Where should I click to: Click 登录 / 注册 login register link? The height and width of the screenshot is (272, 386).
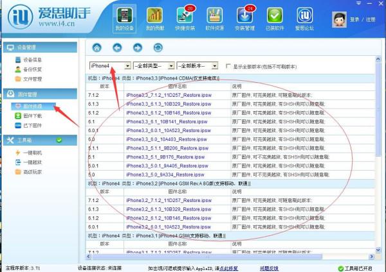(363, 19)
